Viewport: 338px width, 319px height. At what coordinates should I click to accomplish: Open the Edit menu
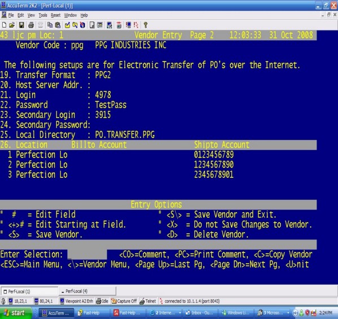coord(21,15)
